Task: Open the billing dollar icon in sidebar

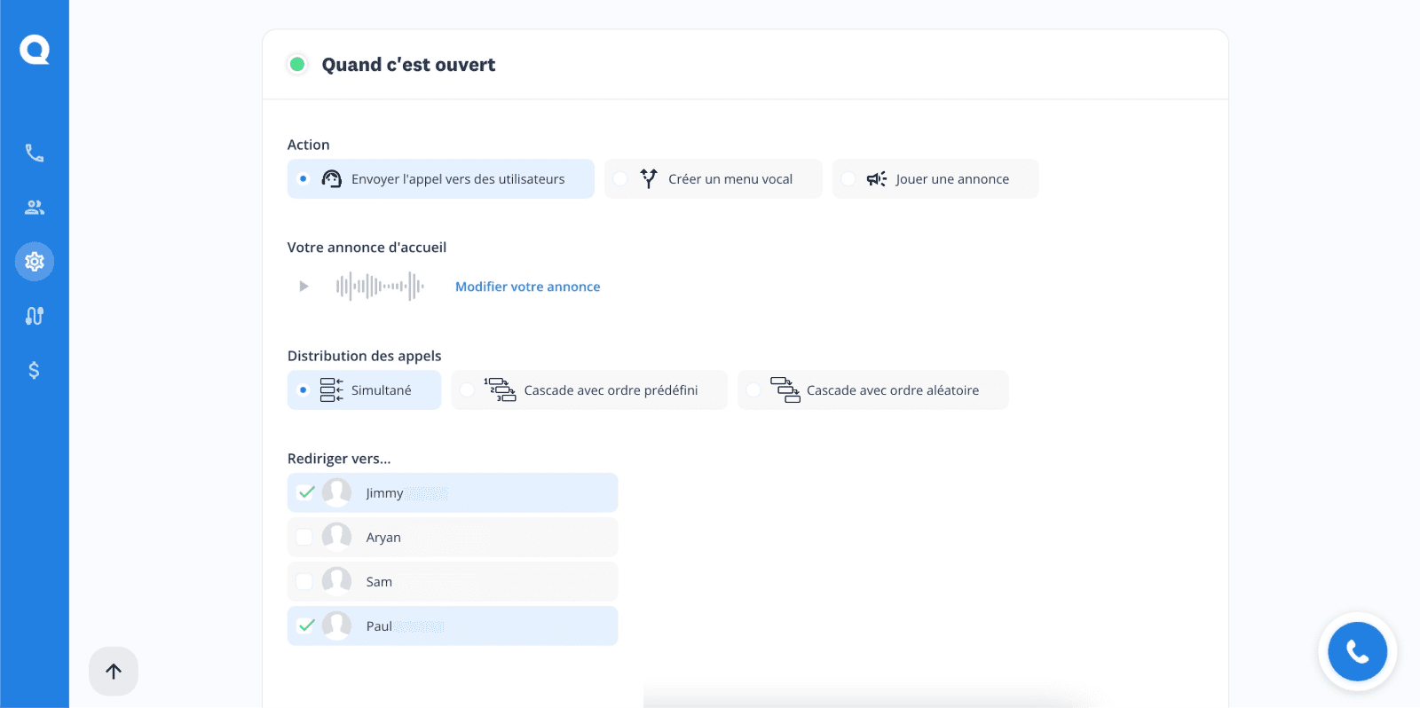Action: (35, 370)
